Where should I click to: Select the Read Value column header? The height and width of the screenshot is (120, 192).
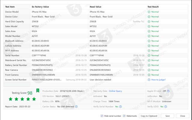(95, 7)
